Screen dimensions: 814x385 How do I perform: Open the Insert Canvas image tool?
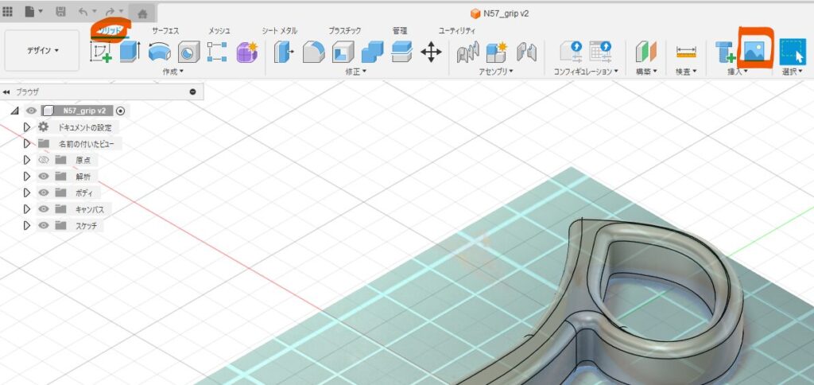tap(752, 51)
